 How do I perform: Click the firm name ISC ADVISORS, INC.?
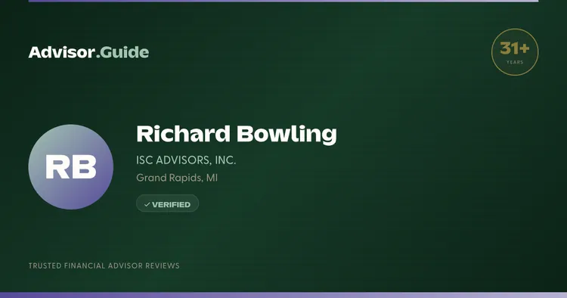click(186, 160)
